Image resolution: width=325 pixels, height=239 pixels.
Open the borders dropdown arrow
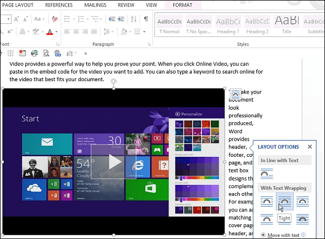click(x=144, y=32)
